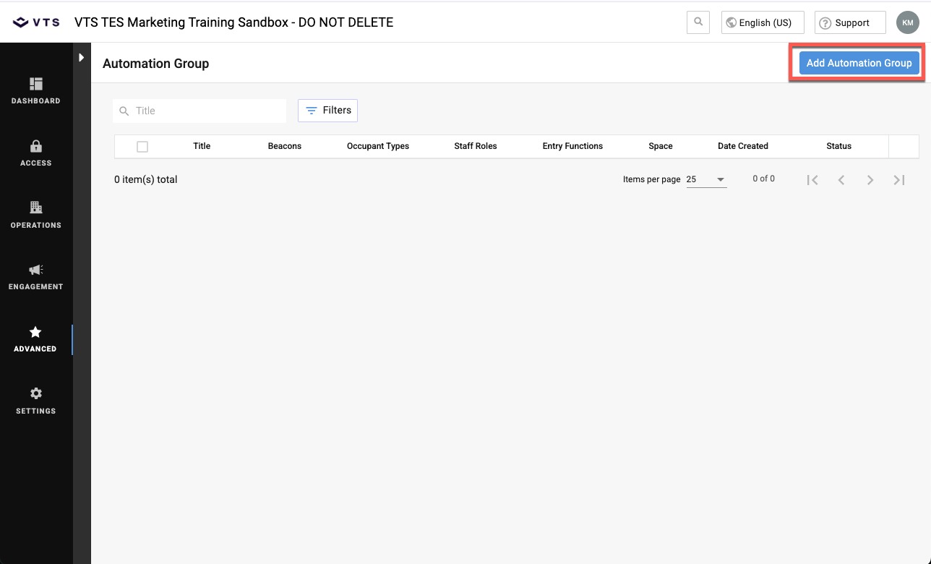Open the Dashboard sidebar icon
Viewport: 931px width, 564px height.
36,85
